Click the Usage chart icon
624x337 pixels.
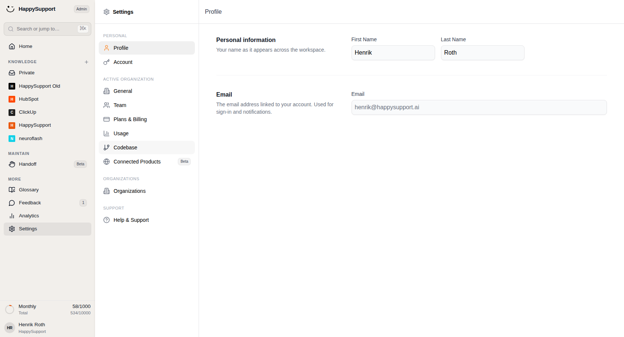(x=107, y=133)
